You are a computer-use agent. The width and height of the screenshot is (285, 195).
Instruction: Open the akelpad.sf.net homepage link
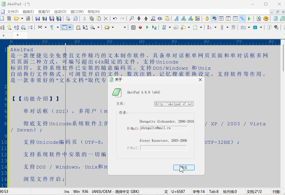pyautogui.click(x=174, y=104)
